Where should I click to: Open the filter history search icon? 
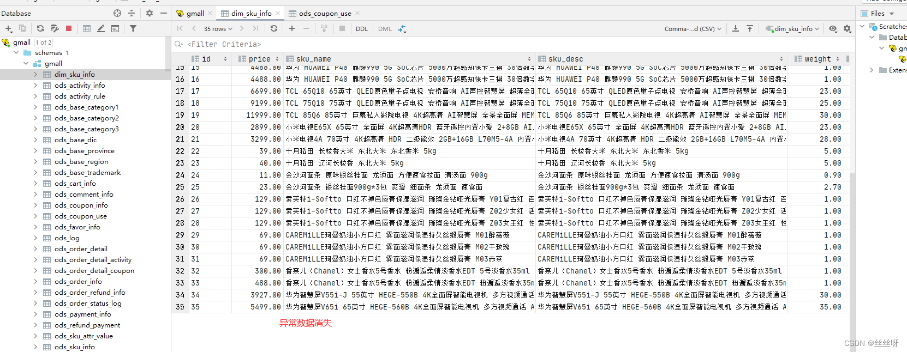[178, 44]
